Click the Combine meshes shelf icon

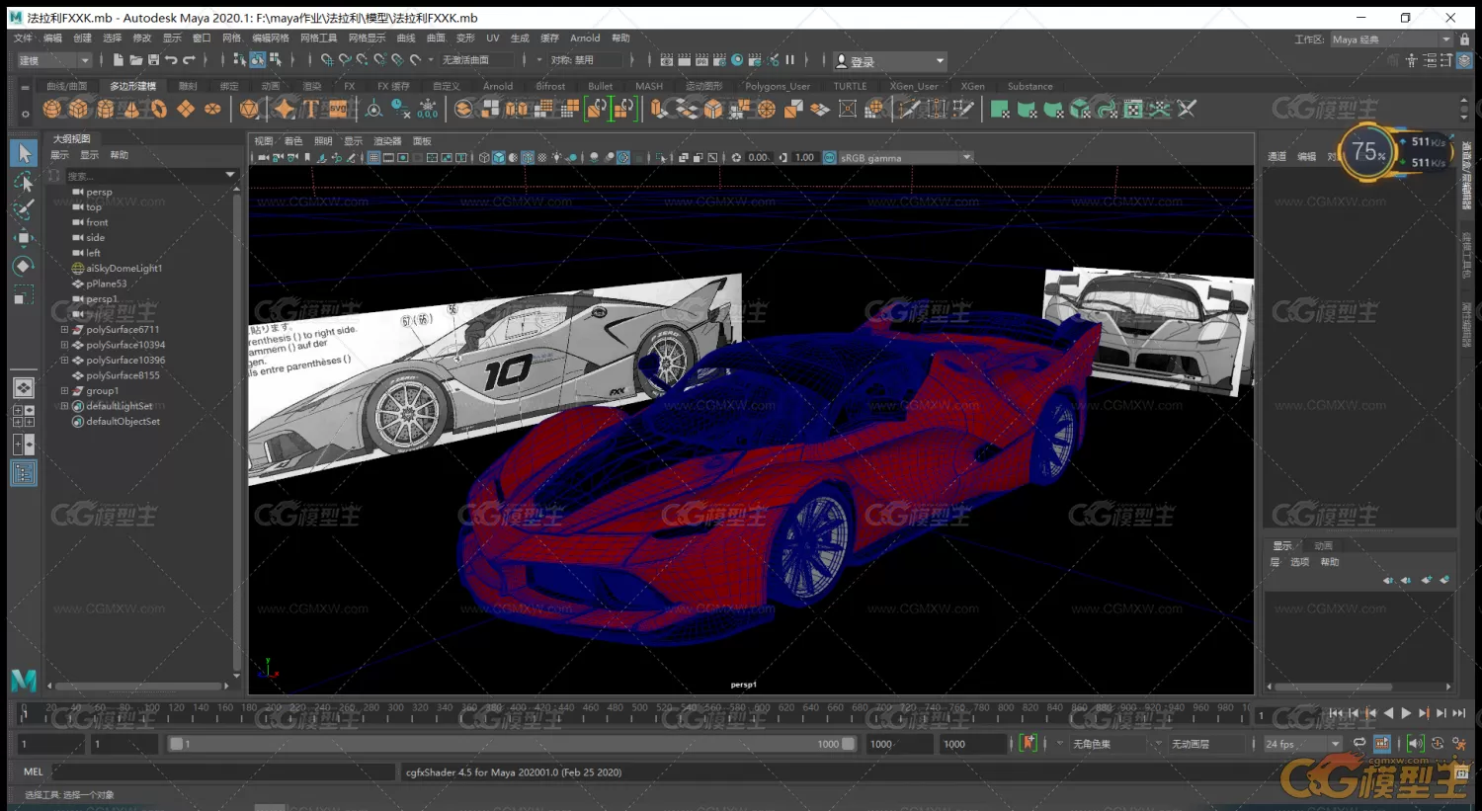463,109
